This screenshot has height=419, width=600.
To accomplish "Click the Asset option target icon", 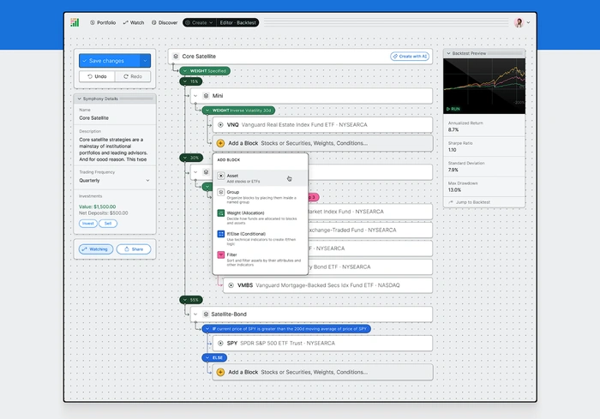I will [x=221, y=176].
